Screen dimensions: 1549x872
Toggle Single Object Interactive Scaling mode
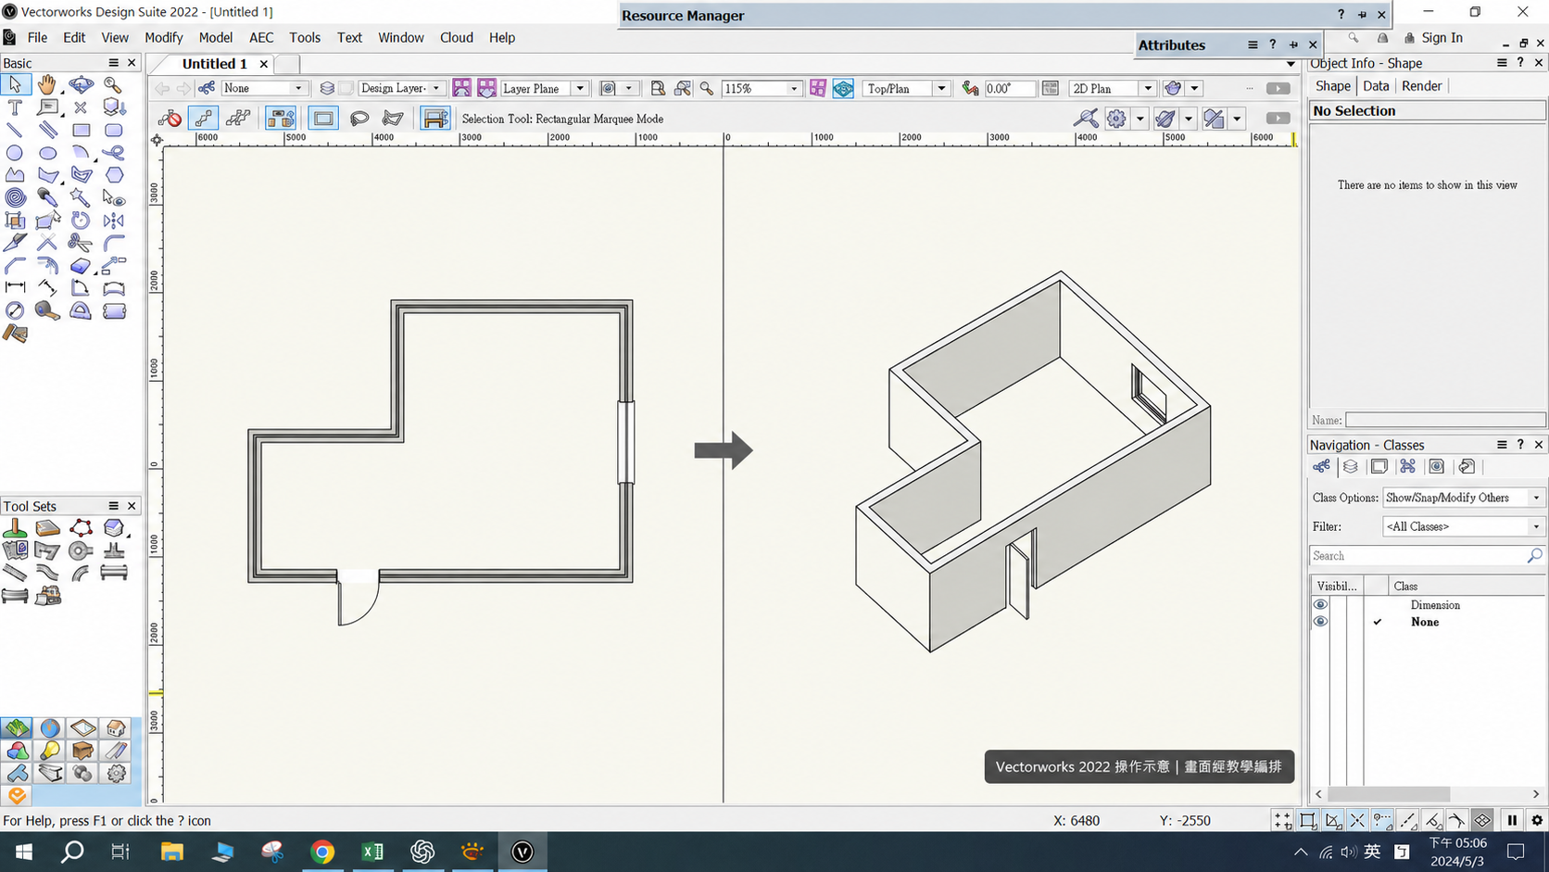[204, 119]
